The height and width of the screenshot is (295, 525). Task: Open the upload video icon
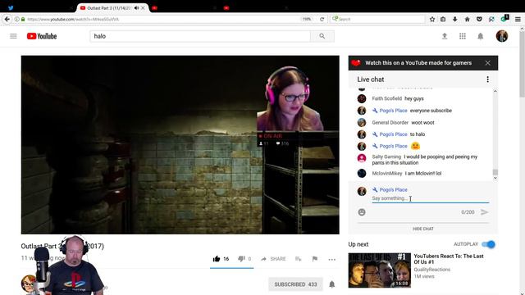(x=445, y=36)
